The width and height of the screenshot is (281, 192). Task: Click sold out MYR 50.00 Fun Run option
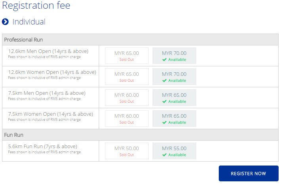[x=126, y=151]
